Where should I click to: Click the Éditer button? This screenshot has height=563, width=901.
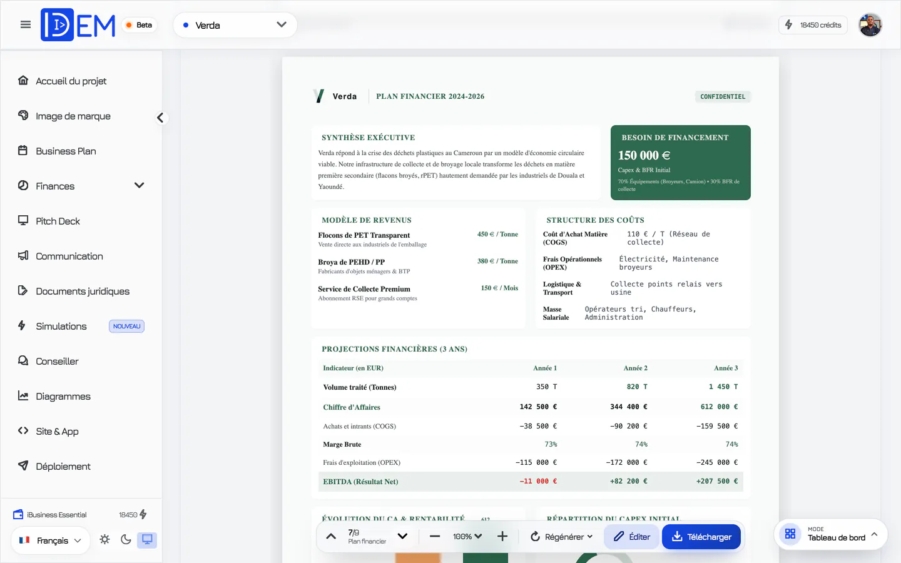click(631, 537)
